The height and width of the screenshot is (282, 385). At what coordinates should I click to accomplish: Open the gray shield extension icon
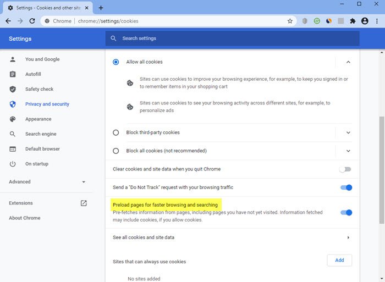pyautogui.click(x=305, y=21)
